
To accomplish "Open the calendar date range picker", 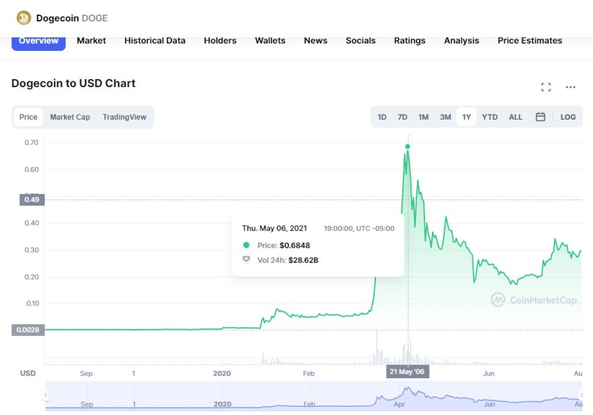I will [540, 117].
